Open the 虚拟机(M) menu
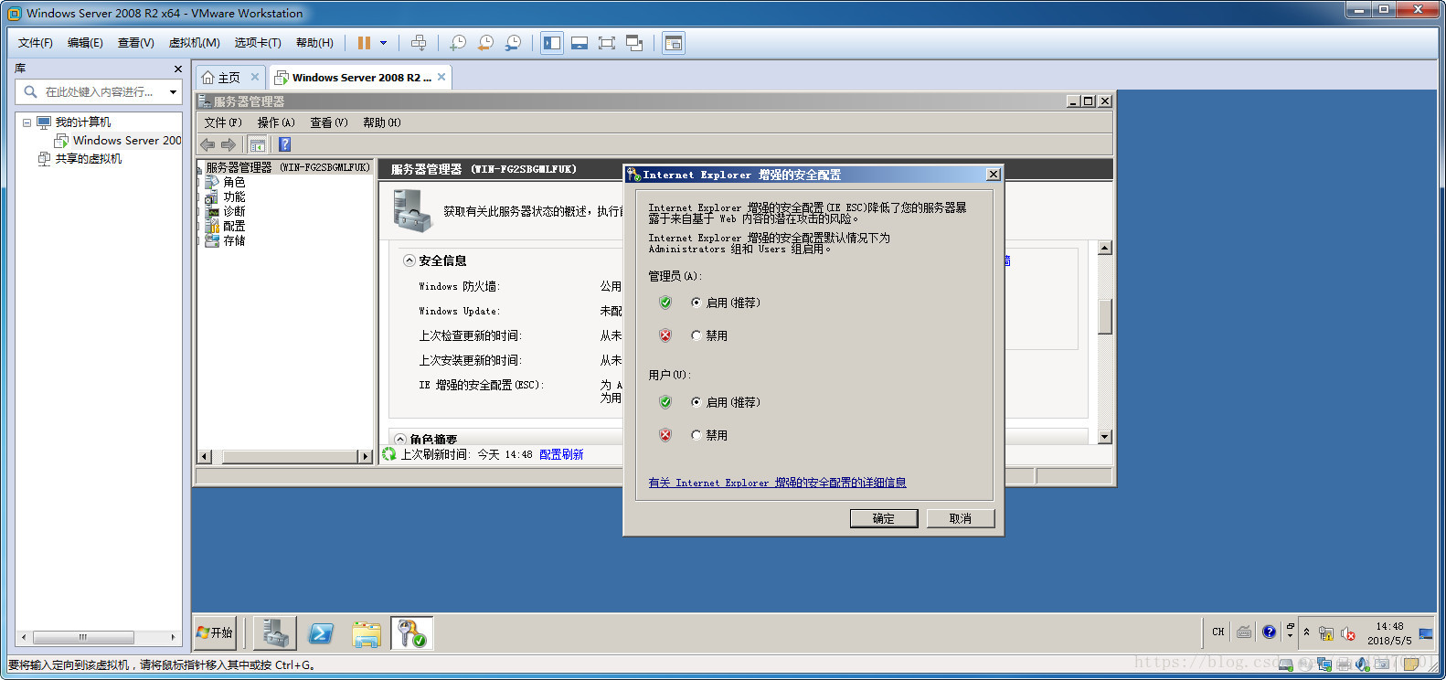 [194, 43]
